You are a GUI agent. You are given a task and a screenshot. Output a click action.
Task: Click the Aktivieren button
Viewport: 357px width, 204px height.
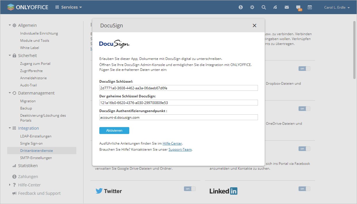click(x=114, y=131)
